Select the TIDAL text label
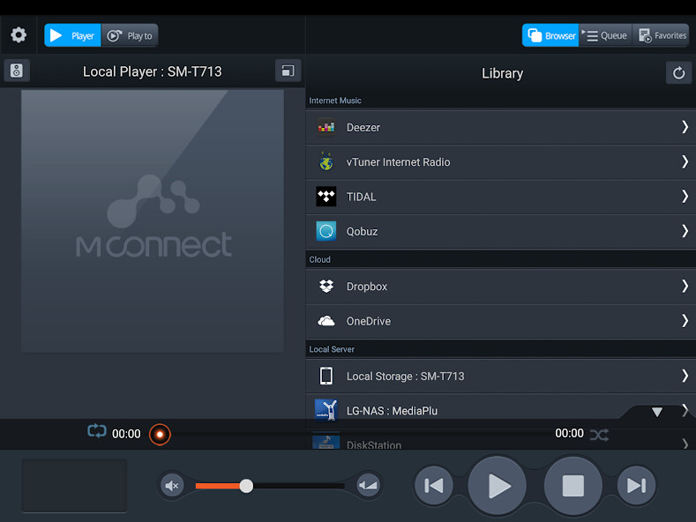This screenshot has width=696, height=522. pyautogui.click(x=361, y=197)
